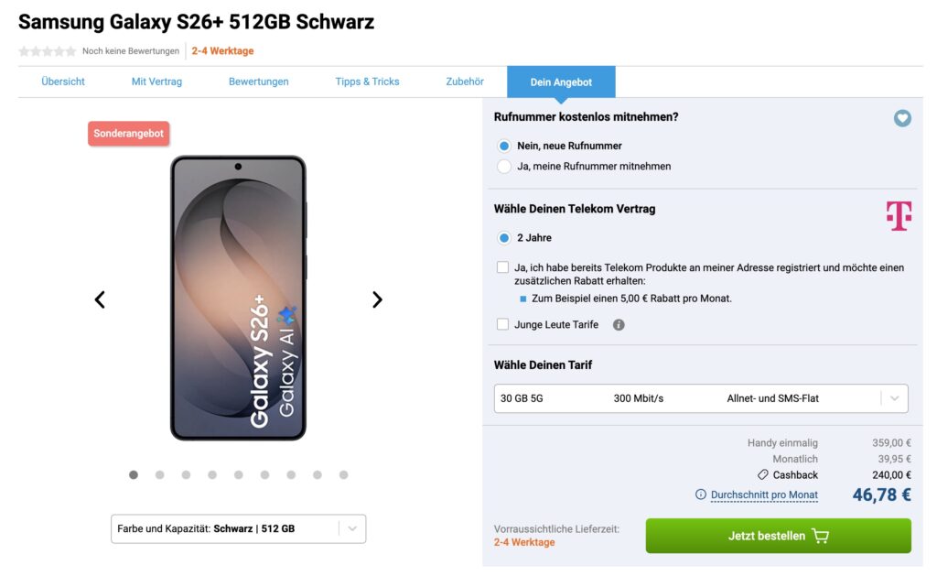Jump to the last carousel image dot
The image size is (937, 576).
tap(343, 475)
